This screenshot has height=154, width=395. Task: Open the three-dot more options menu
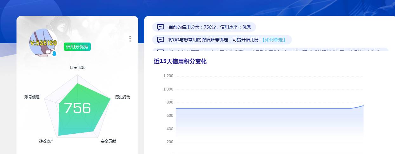130,39
